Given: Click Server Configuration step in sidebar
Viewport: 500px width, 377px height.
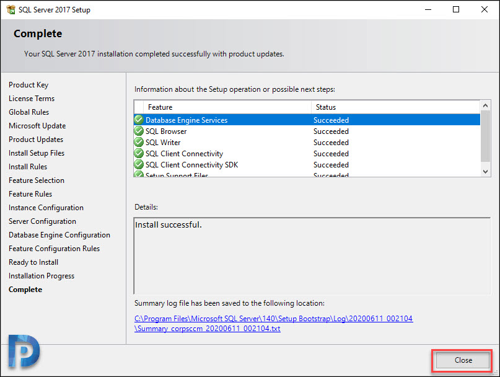Looking at the screenshot, I should 42,221.
